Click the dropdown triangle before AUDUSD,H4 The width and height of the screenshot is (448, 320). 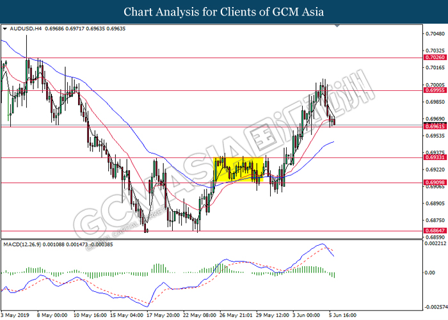4,29
